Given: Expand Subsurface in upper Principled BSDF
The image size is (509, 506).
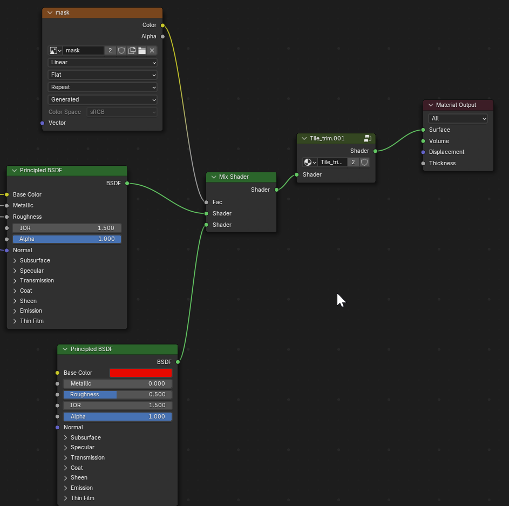Looking at the screenshot, I should (15, 261).
